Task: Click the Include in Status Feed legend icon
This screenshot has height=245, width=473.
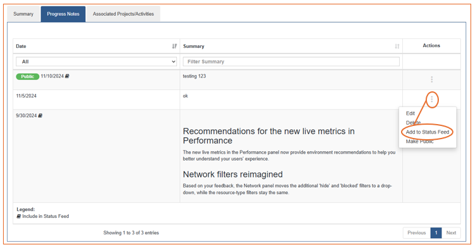Action: point(19,216)
